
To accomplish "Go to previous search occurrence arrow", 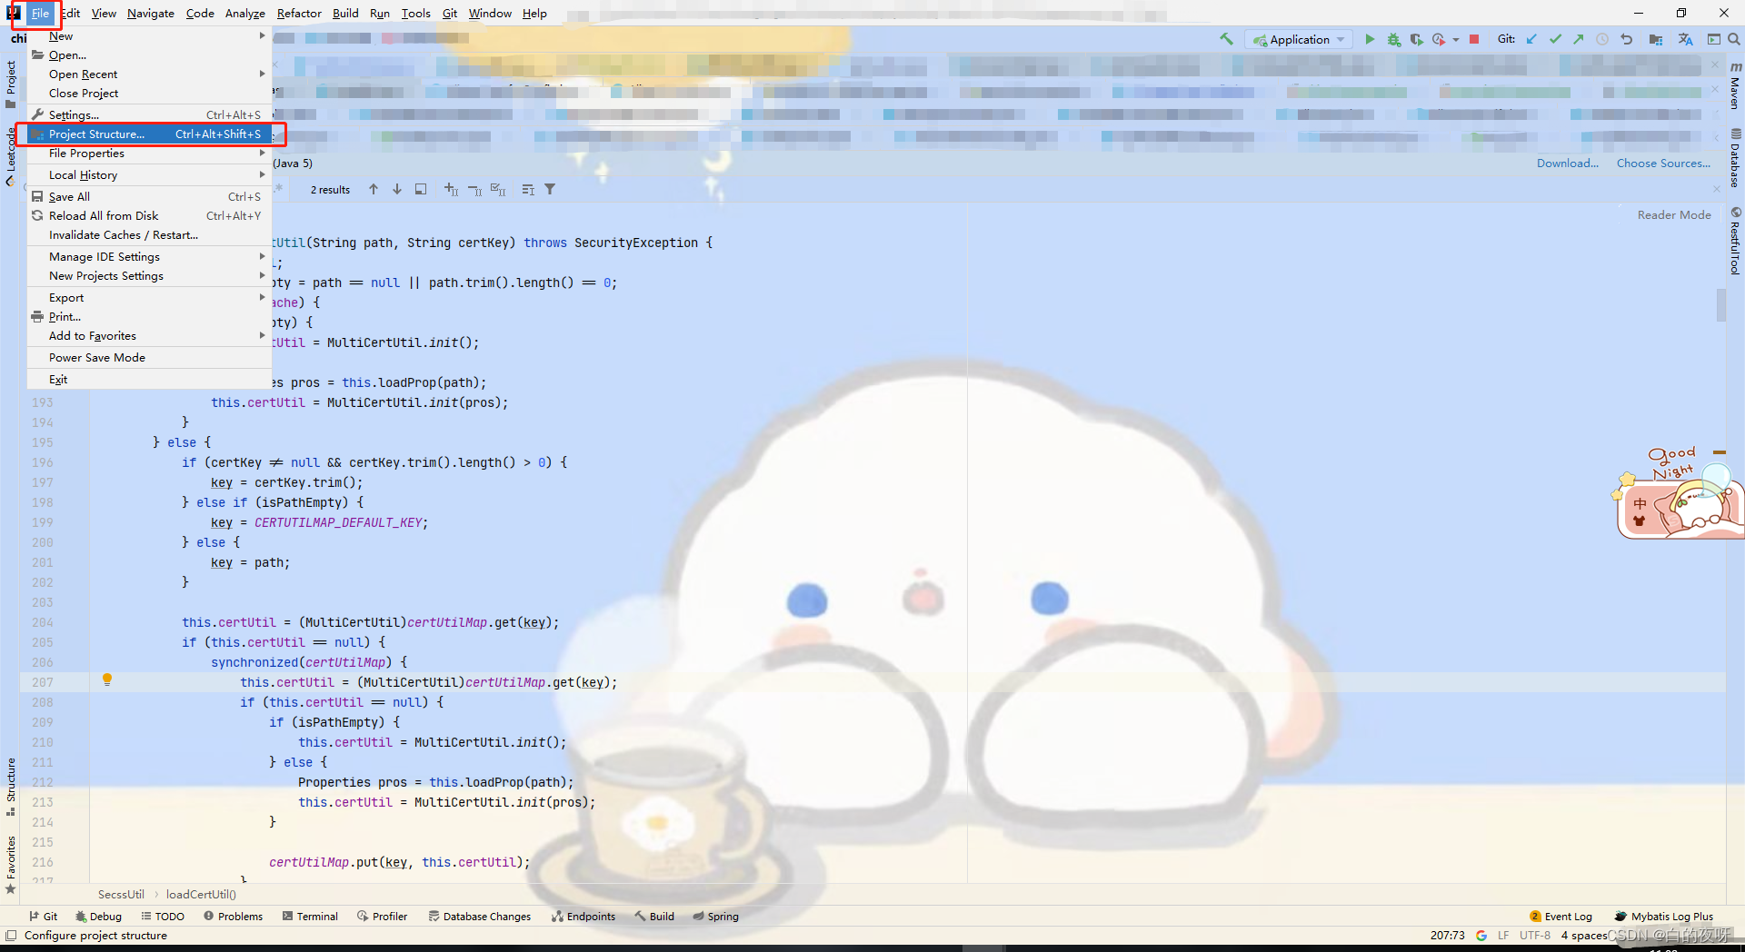I will click(374, 189).
